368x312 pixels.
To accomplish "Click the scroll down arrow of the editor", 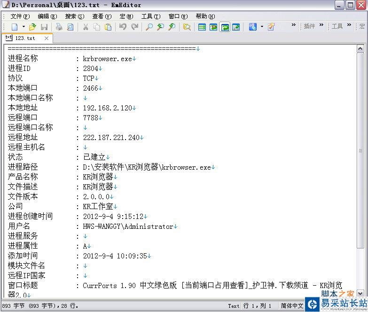I will click(360, 293).
